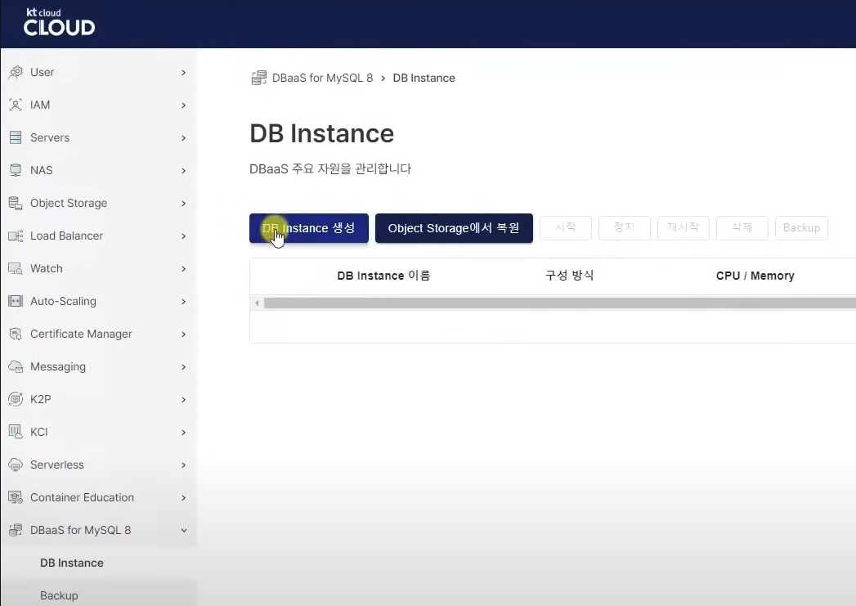Click the kt cloud logo
Screen dimensions: 856x606
(59, 22)
